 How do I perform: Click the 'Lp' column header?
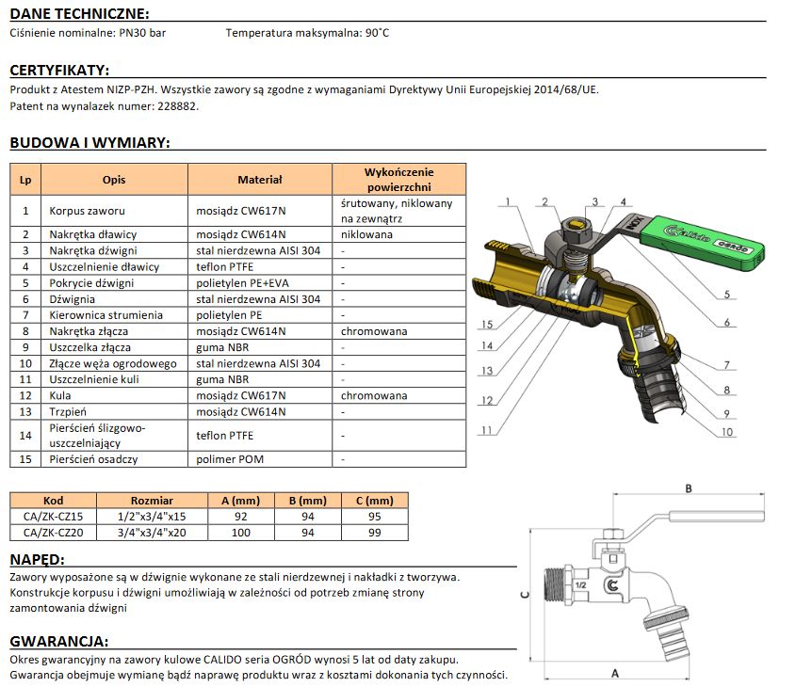[25, 180]
